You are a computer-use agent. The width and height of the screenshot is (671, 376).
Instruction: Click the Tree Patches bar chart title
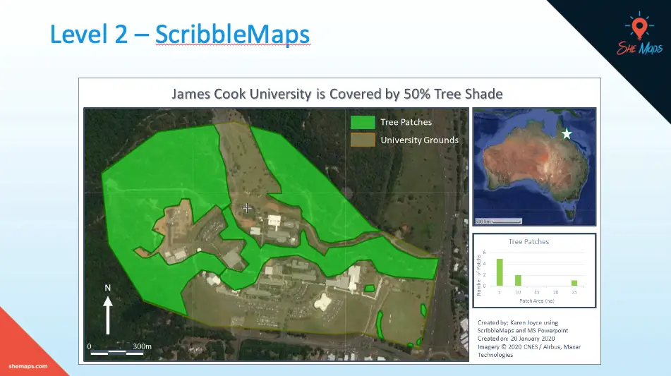click(x=528, y=242)
